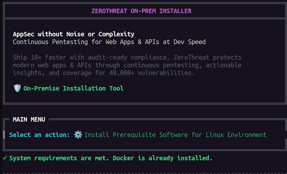Click the MAIN MENU heading
The image size is (287, 174).
pyautogui.click(x=29, y=119)
